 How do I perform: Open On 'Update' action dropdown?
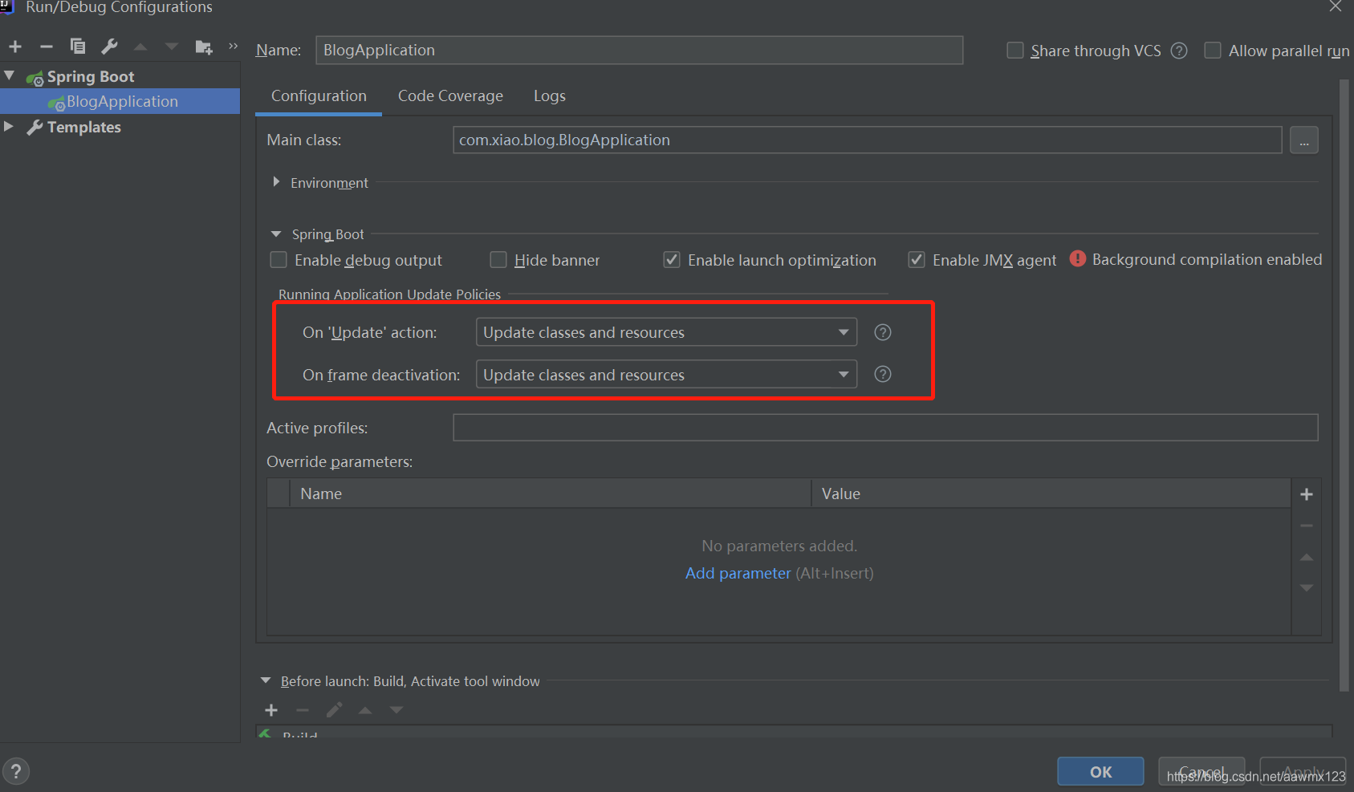(666, 332)
